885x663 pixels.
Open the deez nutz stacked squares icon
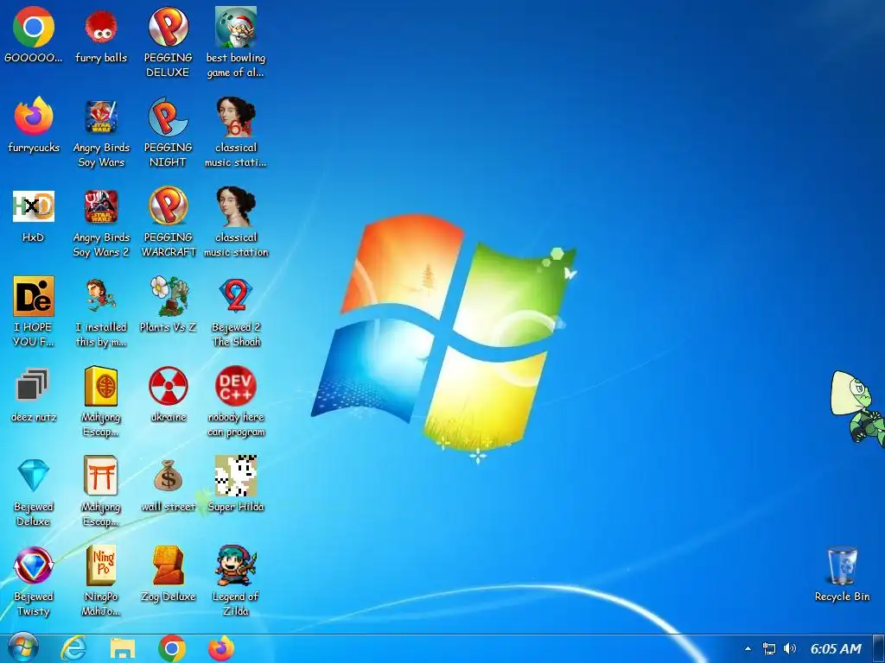[x=32, y=386]
